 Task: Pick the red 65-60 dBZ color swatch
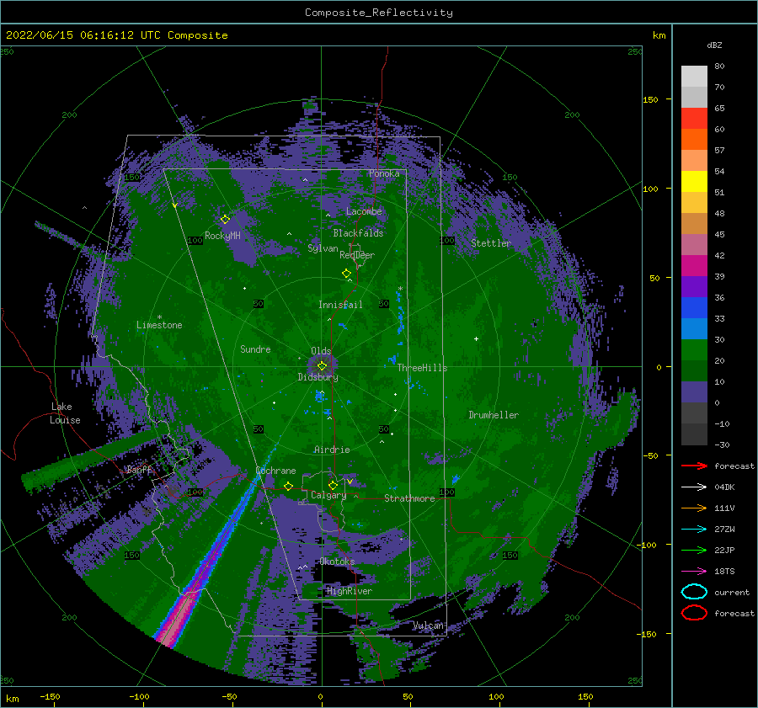point(694,119)
